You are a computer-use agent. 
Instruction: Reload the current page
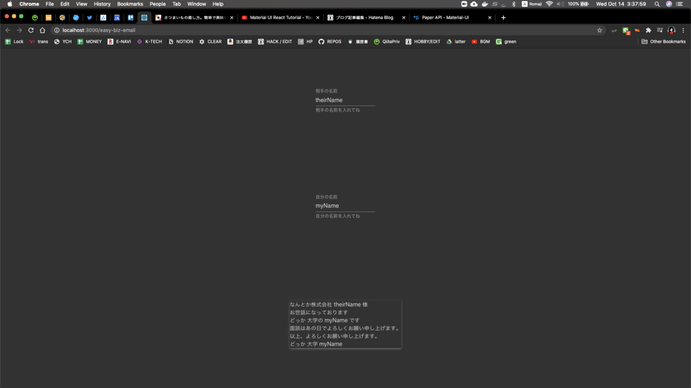[x=31, y=30]
